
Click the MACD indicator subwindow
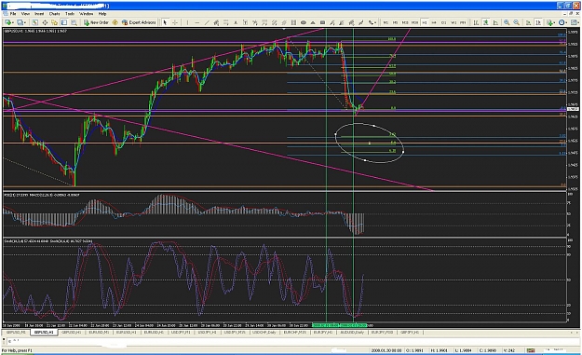point(286,214)
